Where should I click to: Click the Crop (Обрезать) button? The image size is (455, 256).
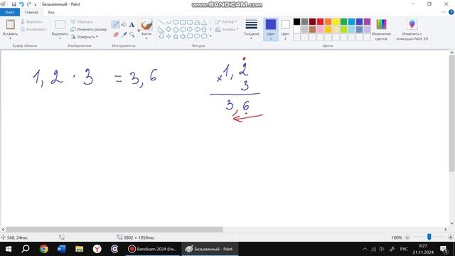coord(82,22)
